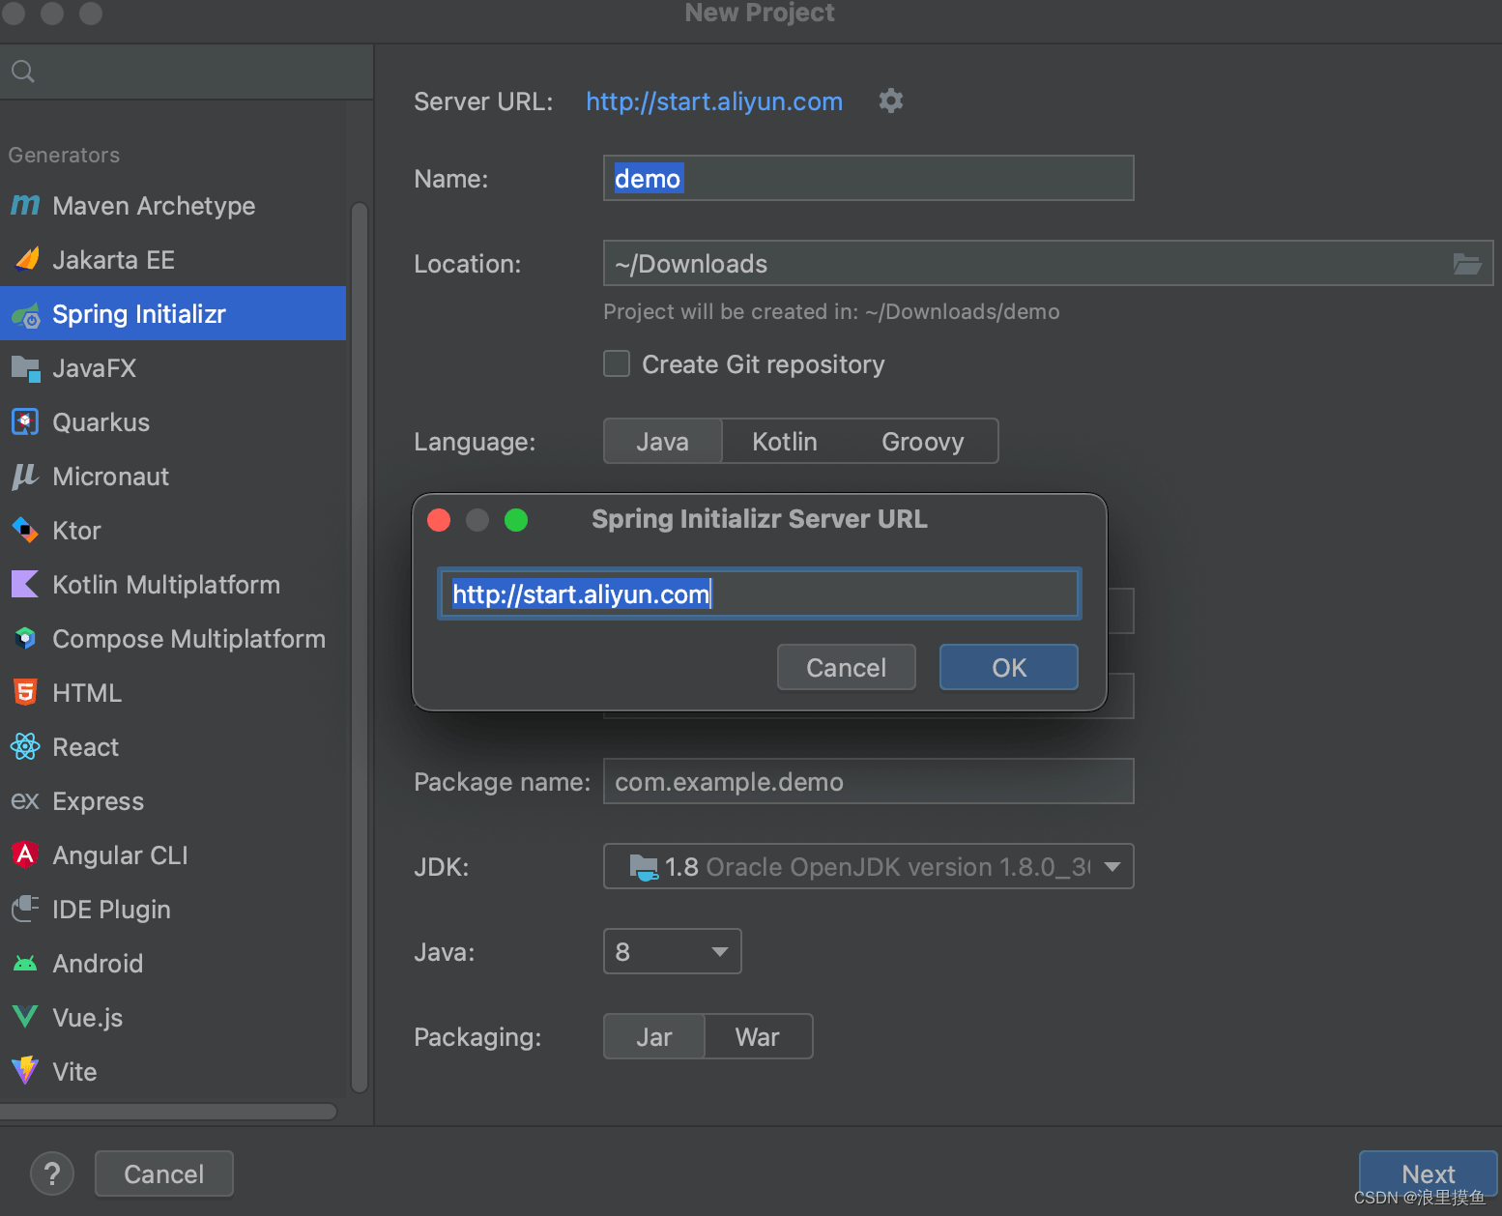Viewport: 1502px width, 1216px height.
Task: Click the Ktor icon
Action: (25, 531)
